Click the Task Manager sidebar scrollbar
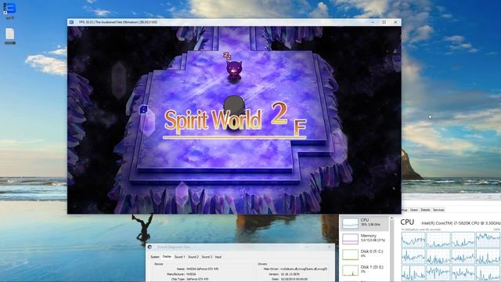This screenshot has width=501, height=282. pos(391,249)
